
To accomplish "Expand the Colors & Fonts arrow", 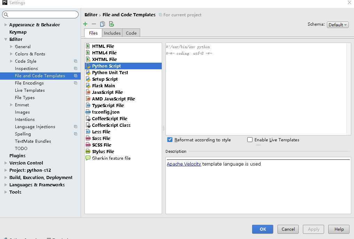I will pos(11,54).
